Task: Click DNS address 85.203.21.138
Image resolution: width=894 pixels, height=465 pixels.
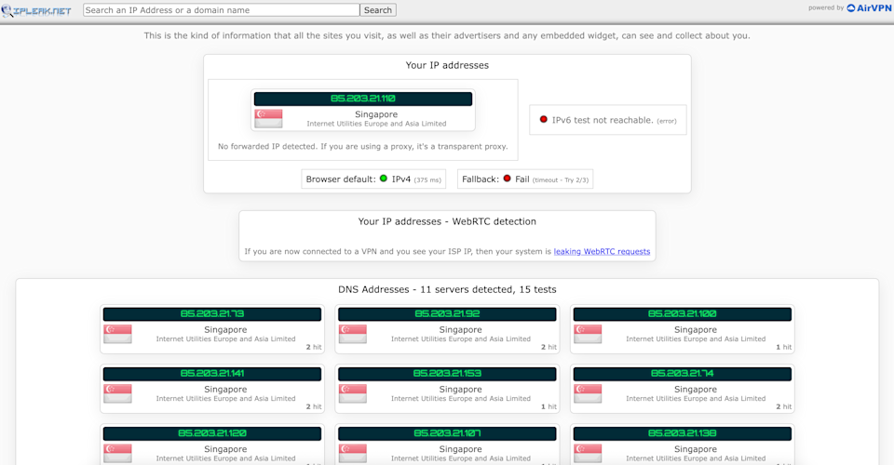Action: pyautogui.click(x=683, y=433)
